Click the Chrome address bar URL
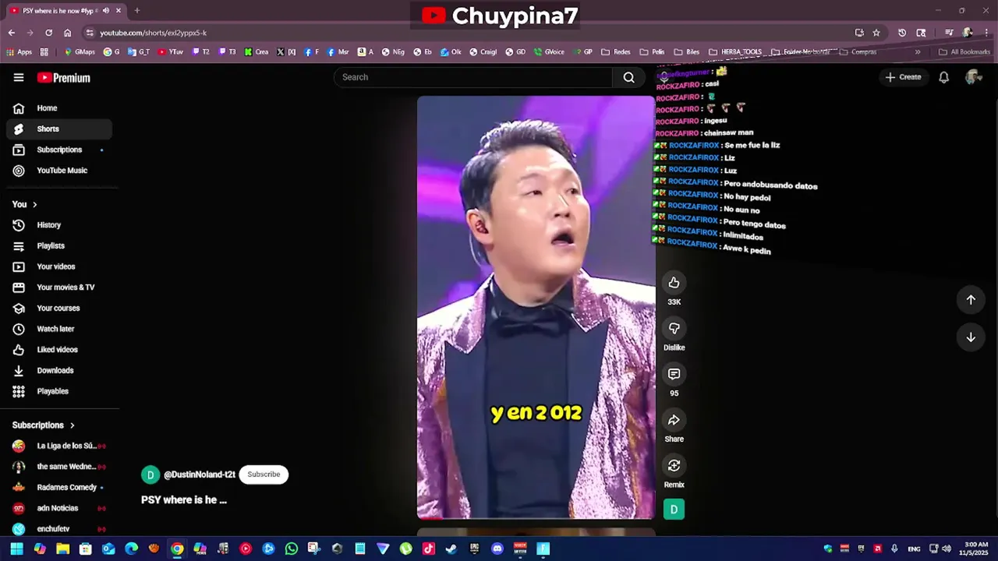Viewport: 998px width, 561px height. point(153,33)
